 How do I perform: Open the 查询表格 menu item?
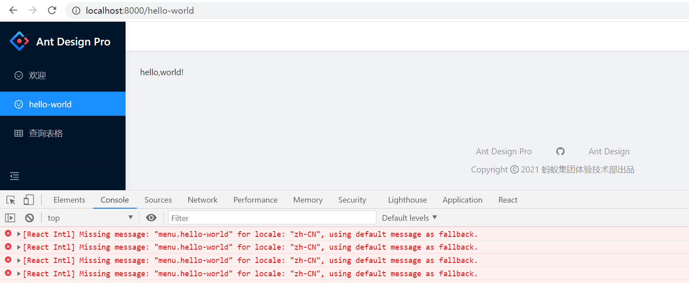point(63,133)
